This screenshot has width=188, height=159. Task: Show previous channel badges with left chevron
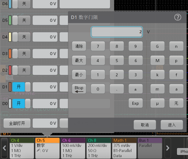(4, 148)
